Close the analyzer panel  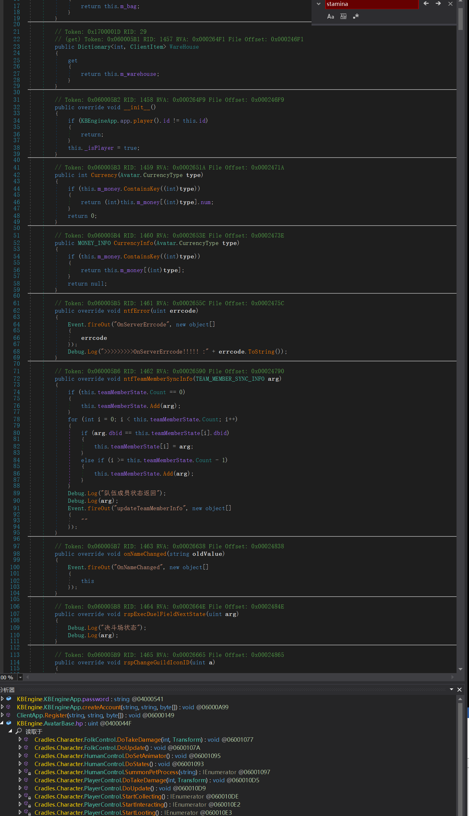tap(459, 690)
